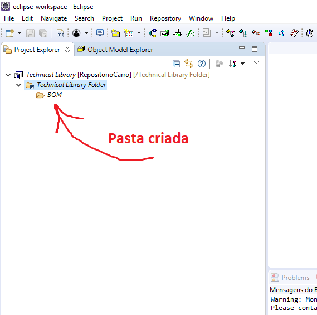Screen dimensions: 317x315
Task: Click the blue monitor console icon
Action: point(100,33)
